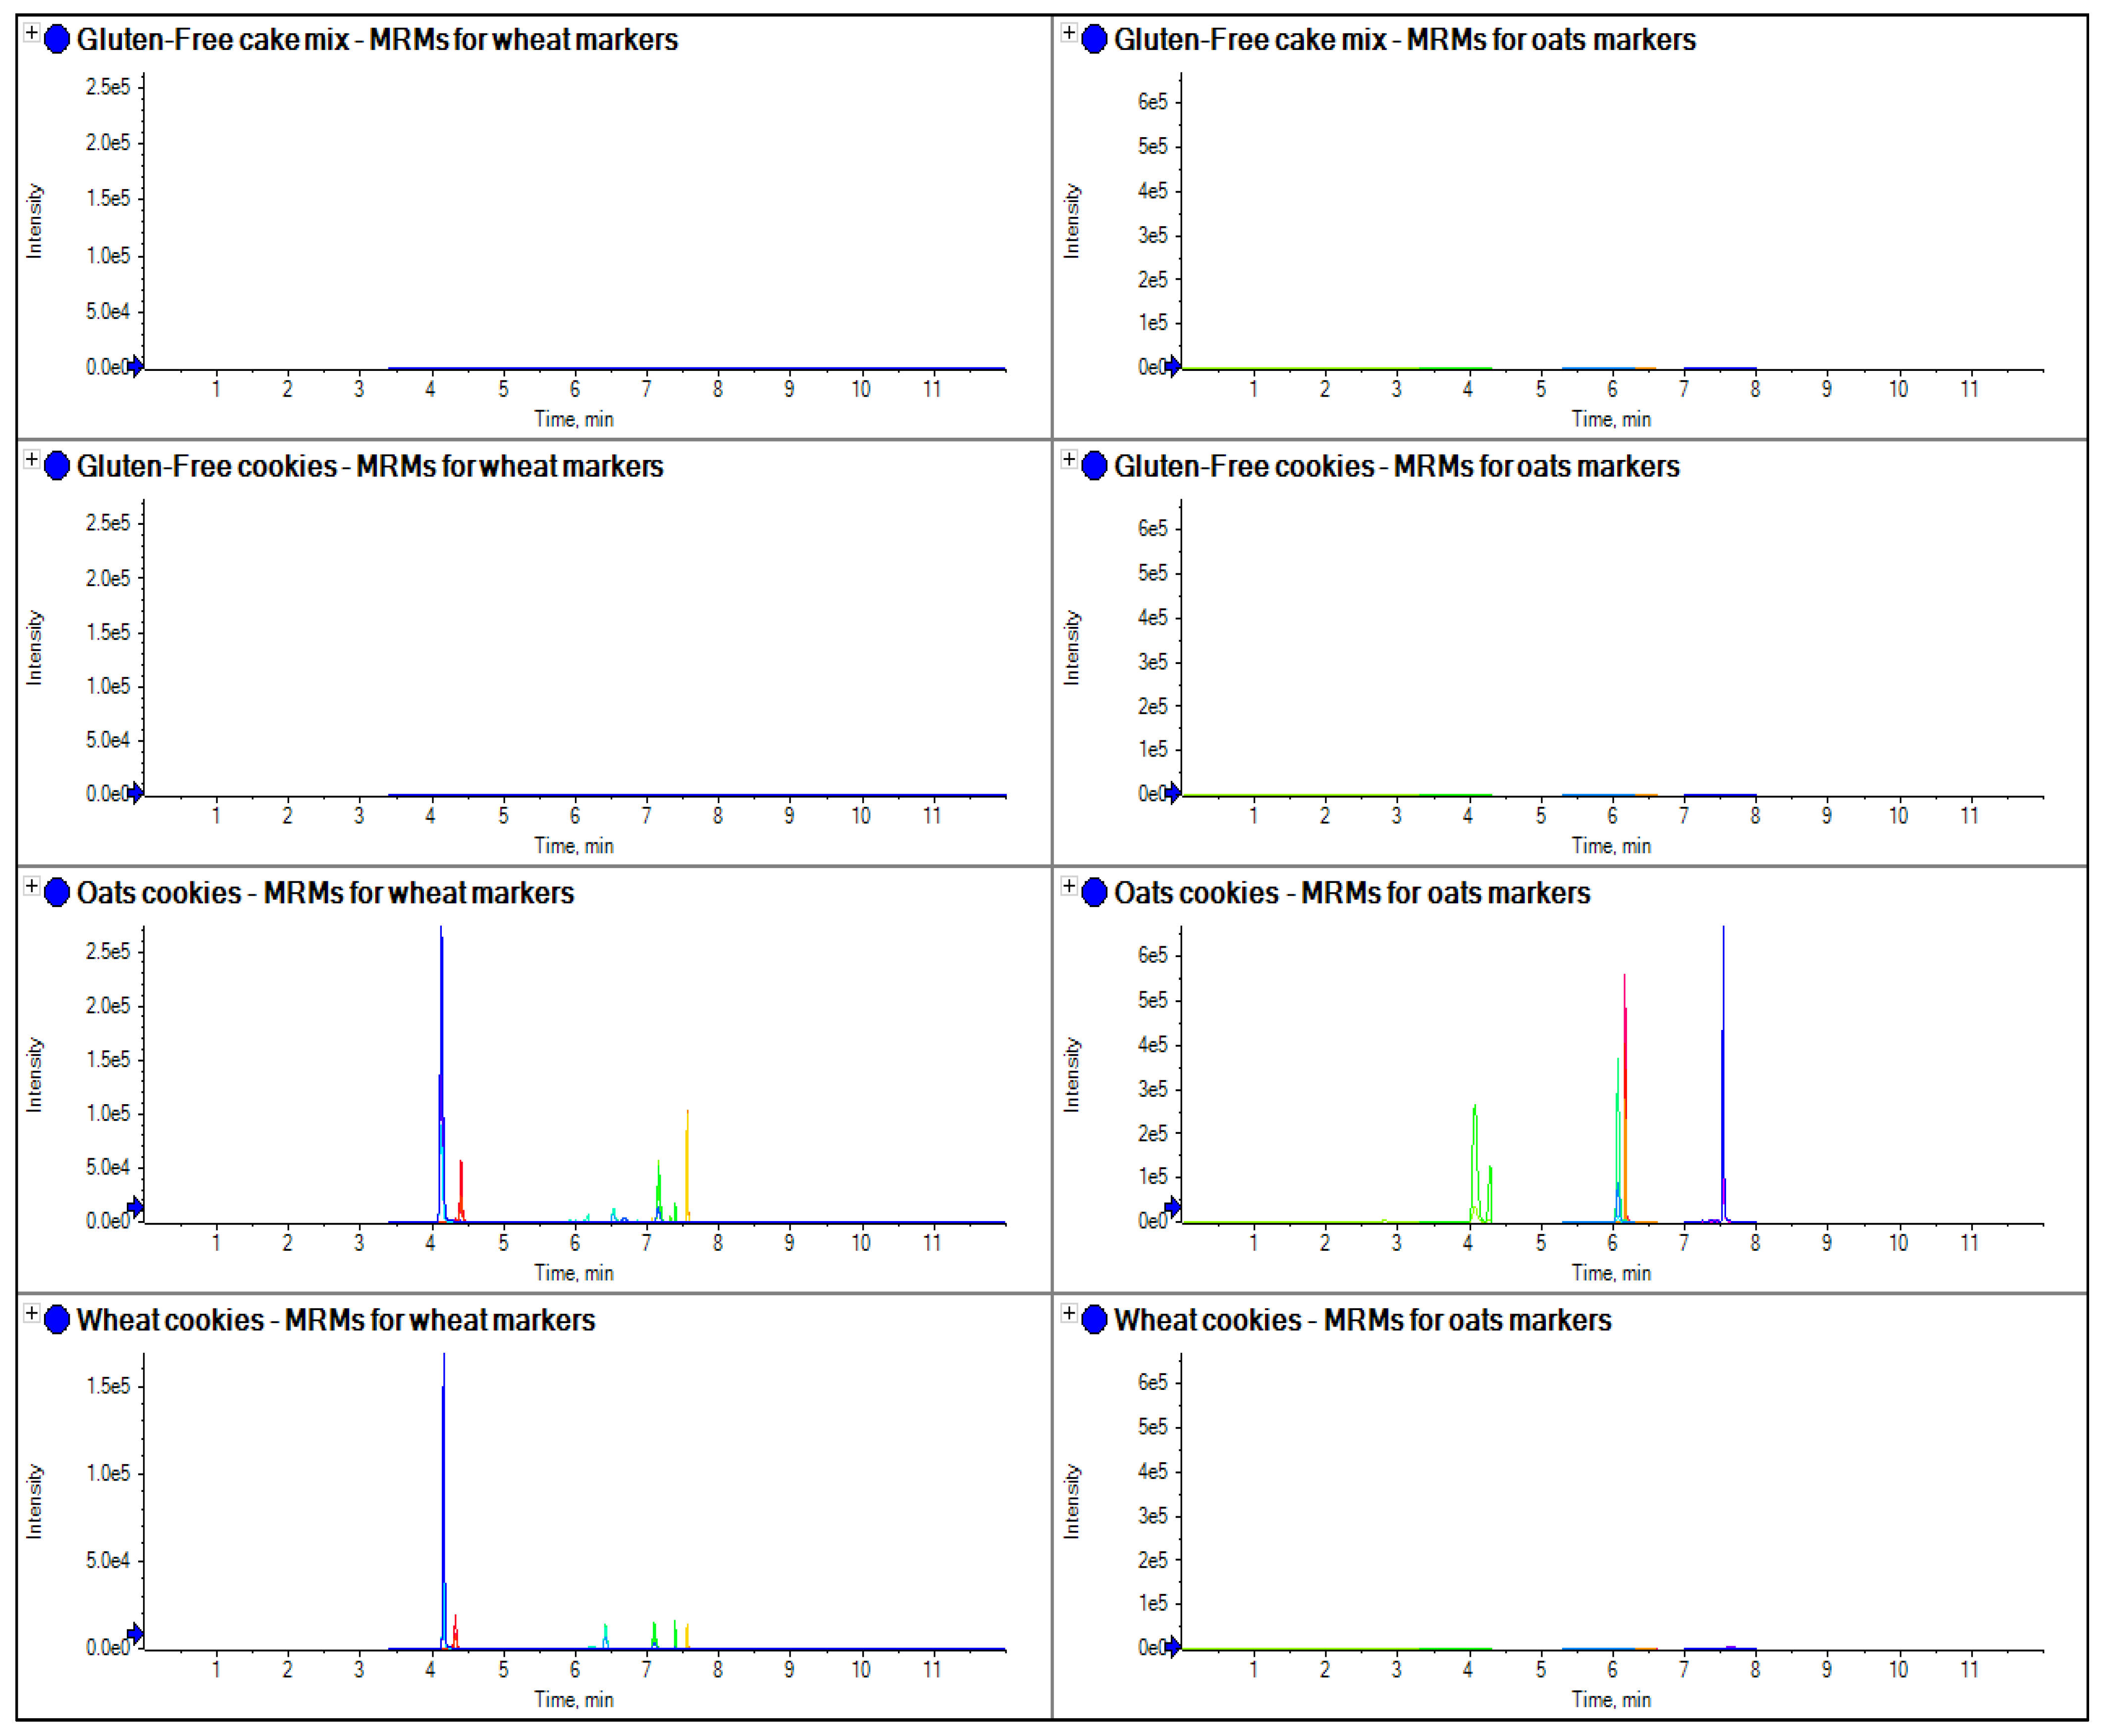Image resolution: width=2104 pixels, height=1736 pixels.
Task: Click baseline arrow marker in Wheat cookies wheat chromatogram
Action: coord(135,1633)
